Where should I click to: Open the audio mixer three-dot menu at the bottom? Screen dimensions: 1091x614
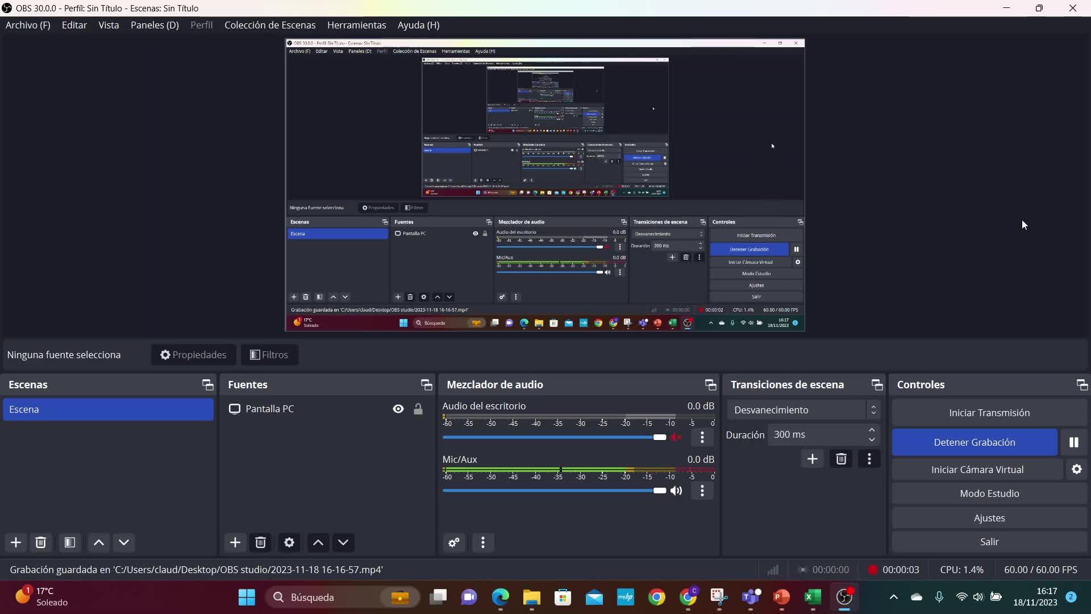point(482,542)
